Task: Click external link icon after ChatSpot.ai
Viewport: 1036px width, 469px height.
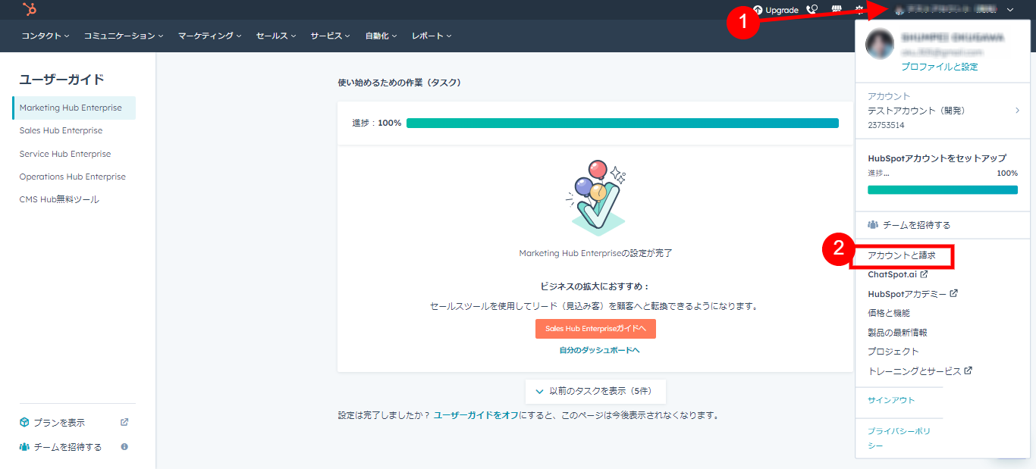Action: (x=924, y=274)
